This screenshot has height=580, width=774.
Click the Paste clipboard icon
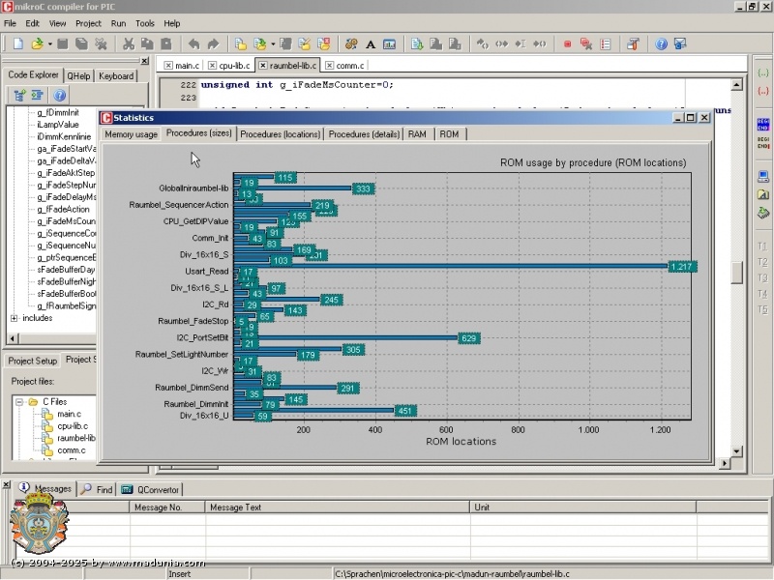(166, 43)
